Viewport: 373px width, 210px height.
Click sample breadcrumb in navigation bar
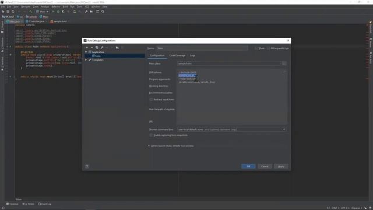pyautogui.click(x=31, y=17)
